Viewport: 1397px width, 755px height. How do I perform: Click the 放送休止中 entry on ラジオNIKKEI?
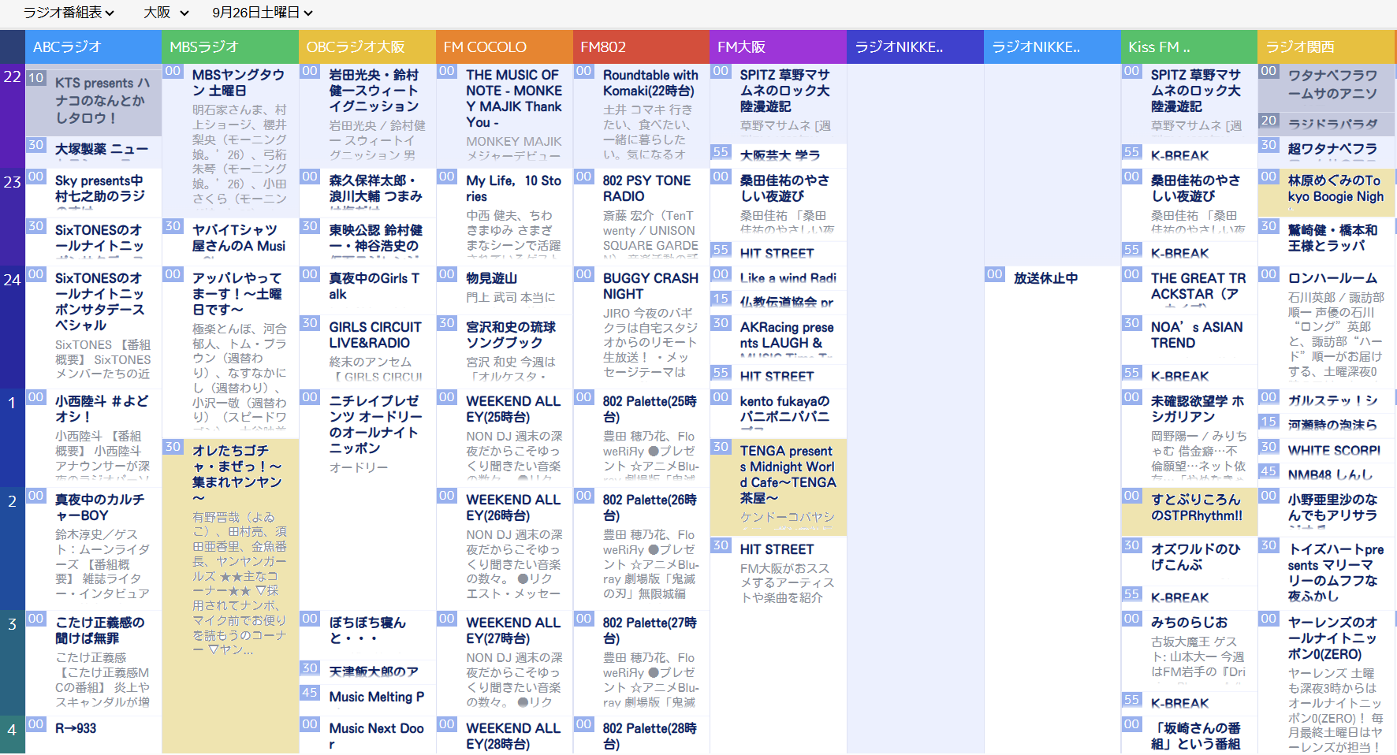tap(1045, 278)
